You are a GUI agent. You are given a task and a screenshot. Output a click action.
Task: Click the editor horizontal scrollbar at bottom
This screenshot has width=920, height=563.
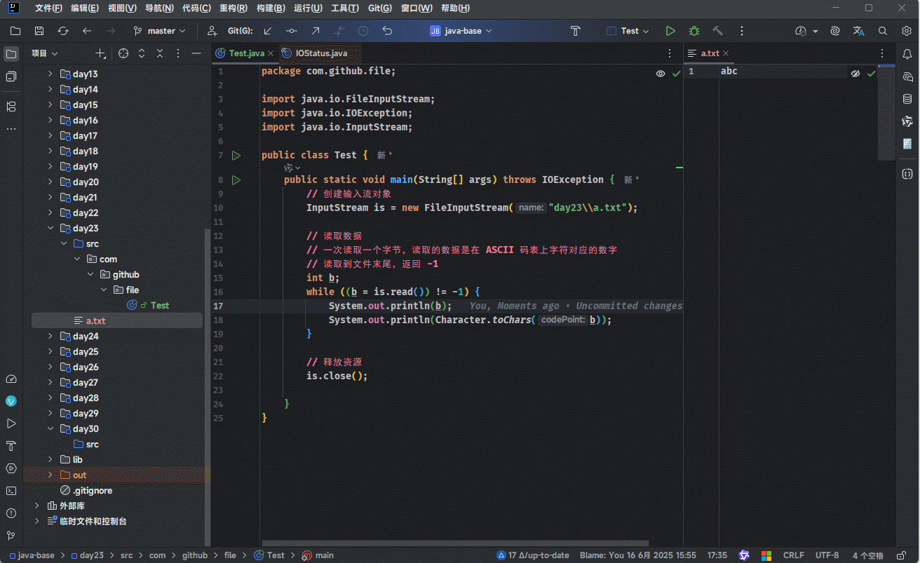(x=454, y=543)
